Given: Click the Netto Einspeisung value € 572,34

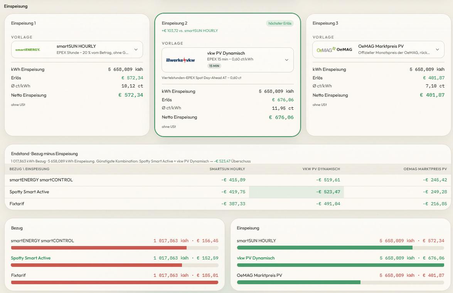Looking at the screenshot, I should [x=131, y=95].
